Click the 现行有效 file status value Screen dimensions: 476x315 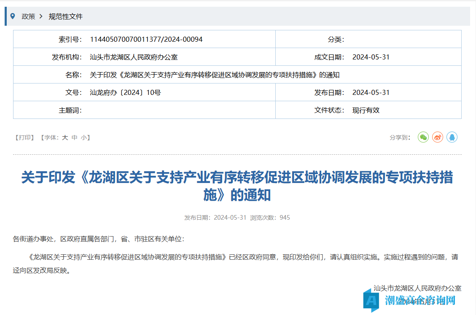point(366,110)
